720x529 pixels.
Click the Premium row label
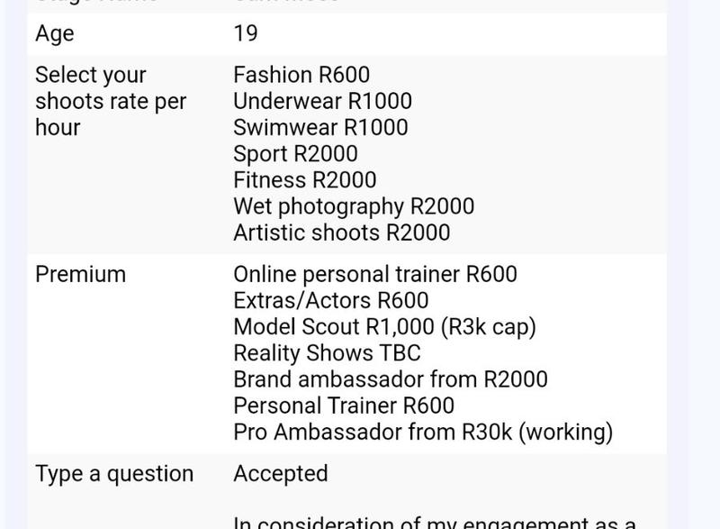coord(81,274)
